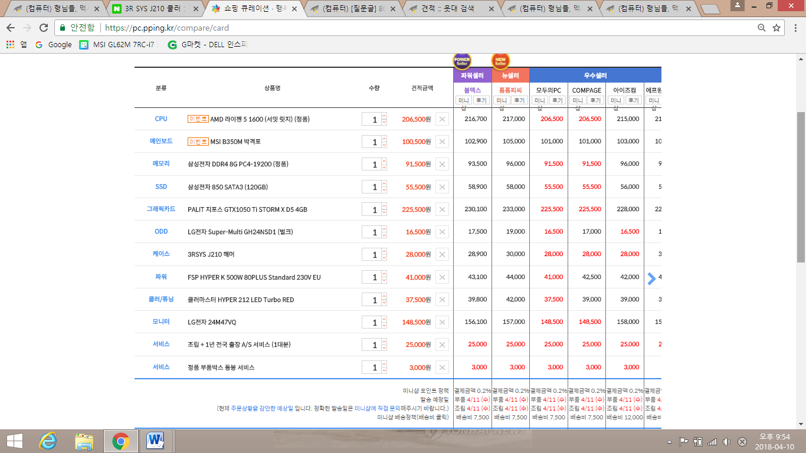Switch to the '3R SYS J210 쿨러' tab
Screen dimensions: 806x453
coord(156,9)
